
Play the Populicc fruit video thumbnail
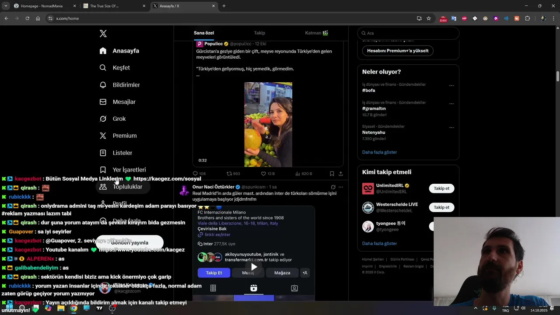268,124
